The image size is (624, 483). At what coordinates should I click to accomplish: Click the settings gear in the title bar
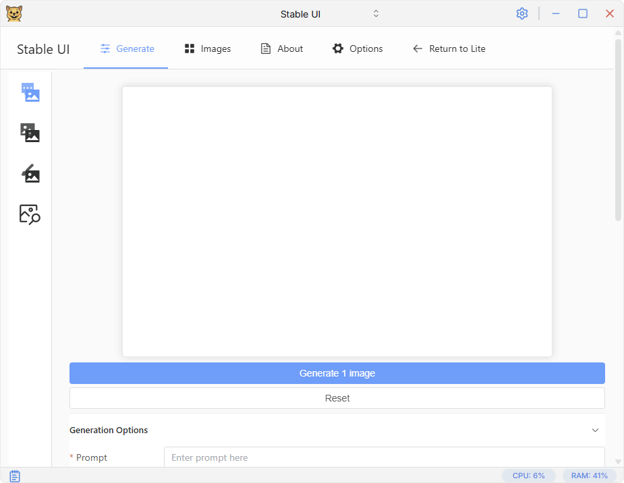click(x=521, y=13)
